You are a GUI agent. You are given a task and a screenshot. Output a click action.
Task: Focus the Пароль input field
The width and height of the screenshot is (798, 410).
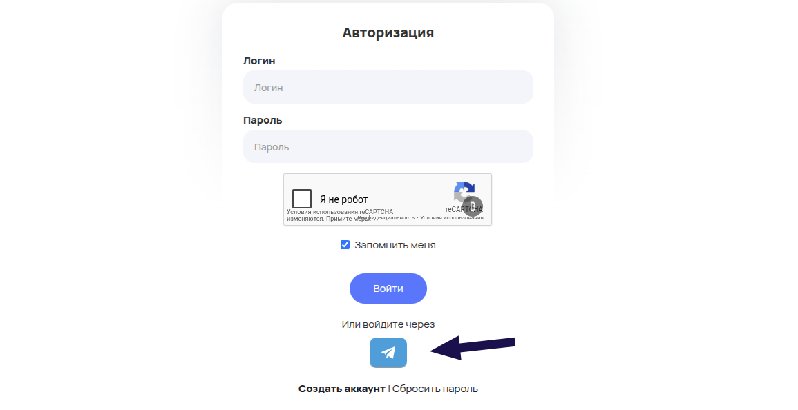point(388,146)
